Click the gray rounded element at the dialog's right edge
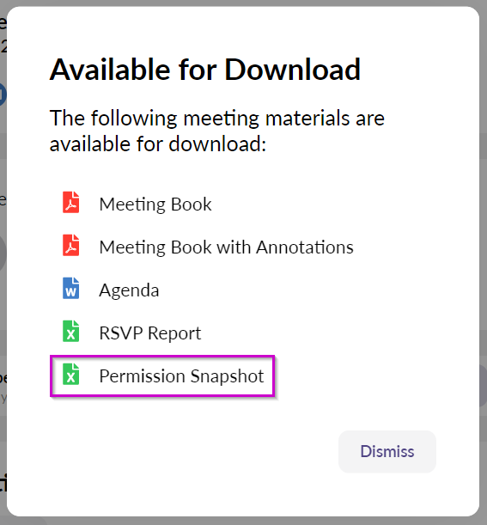 483,385
